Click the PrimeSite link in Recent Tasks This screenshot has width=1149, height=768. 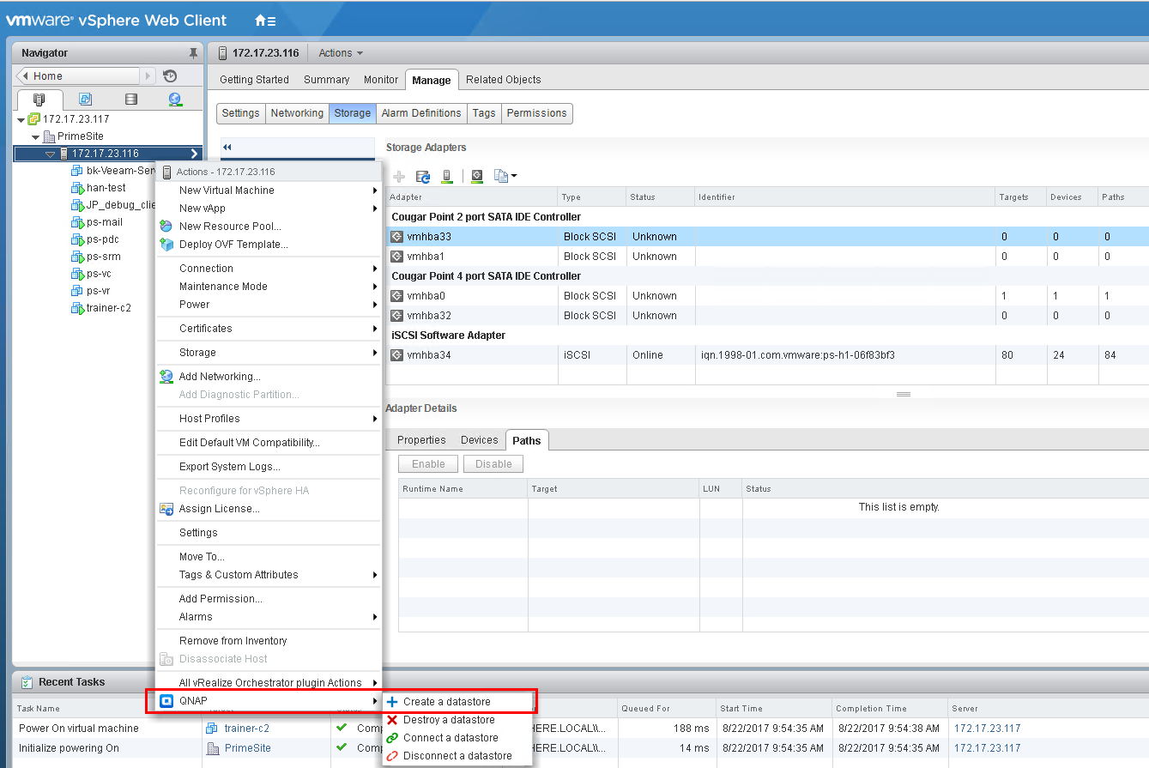point(247,748)
